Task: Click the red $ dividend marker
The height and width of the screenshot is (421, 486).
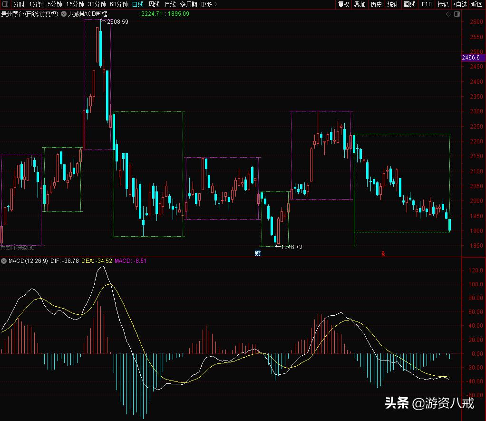Action: [x=383, y=254]
